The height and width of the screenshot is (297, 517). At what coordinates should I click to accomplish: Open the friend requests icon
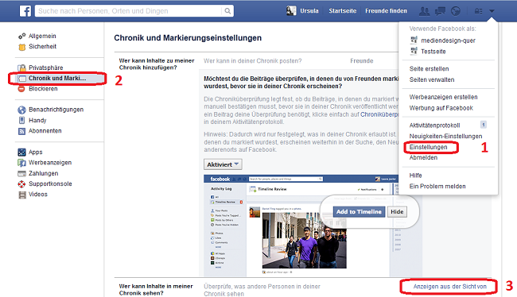[x=424, y=11]
